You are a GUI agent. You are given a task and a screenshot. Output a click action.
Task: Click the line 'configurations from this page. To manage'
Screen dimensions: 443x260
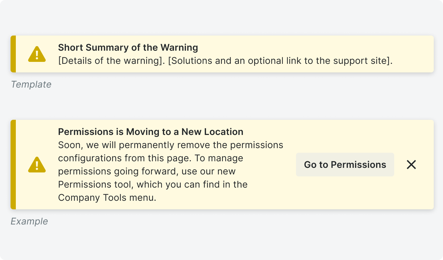click(x=151, y=158)
